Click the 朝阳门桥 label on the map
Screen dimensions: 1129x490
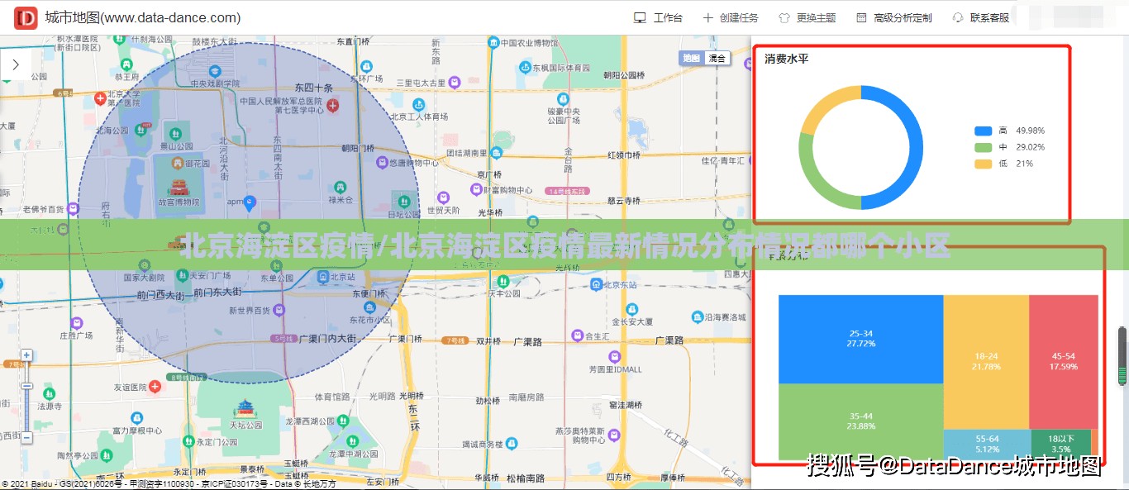click(x=358, y=149)
